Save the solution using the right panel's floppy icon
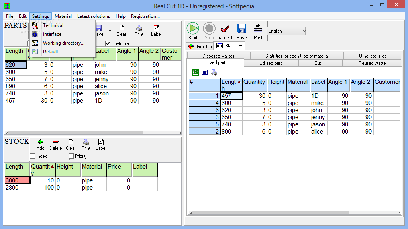 tap(242, 32)
